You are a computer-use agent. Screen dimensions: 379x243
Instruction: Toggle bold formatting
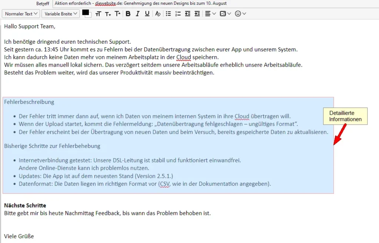pyautogui.click(x=128, y=14)
